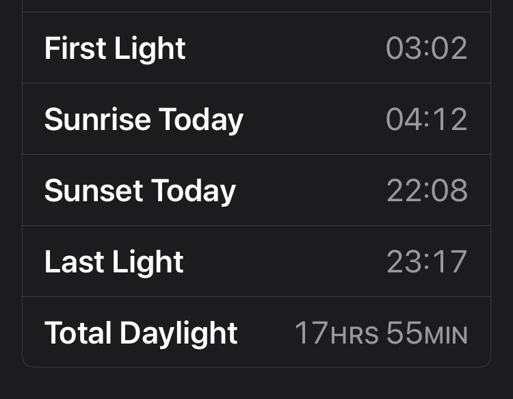Select the Total Daylight label
Image resolution: width=513 pixels, height=399 pixels.
141,333
